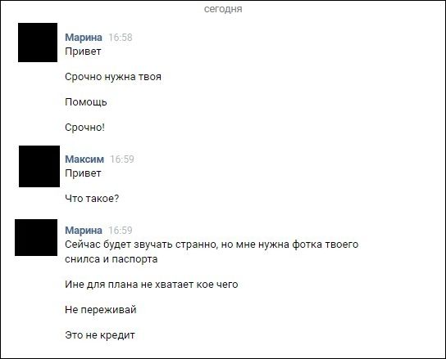This screenshot has width=446, height=359.
Task: Open Марина's avatar on the first message
Action: 38,43
